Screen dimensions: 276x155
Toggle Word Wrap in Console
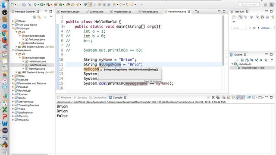(x=233, y=97)
